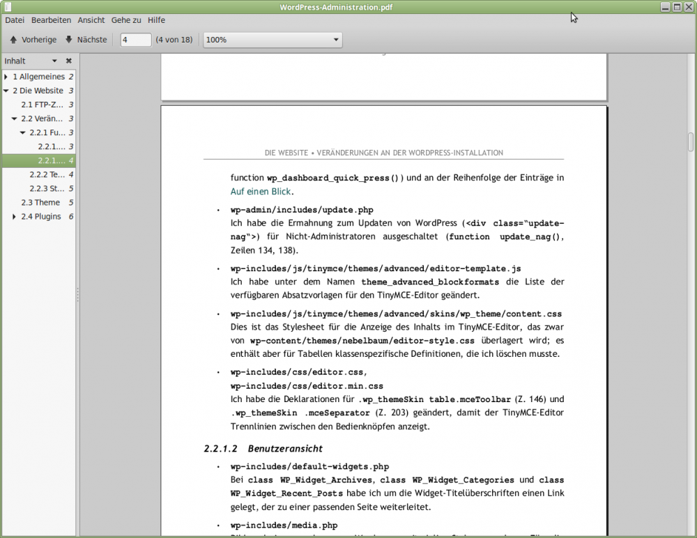This screenshot has height=538, width=697.
Task: Click the text 'wp-includes/css/editor.min.css'
Action: click(x=307, y=386)
